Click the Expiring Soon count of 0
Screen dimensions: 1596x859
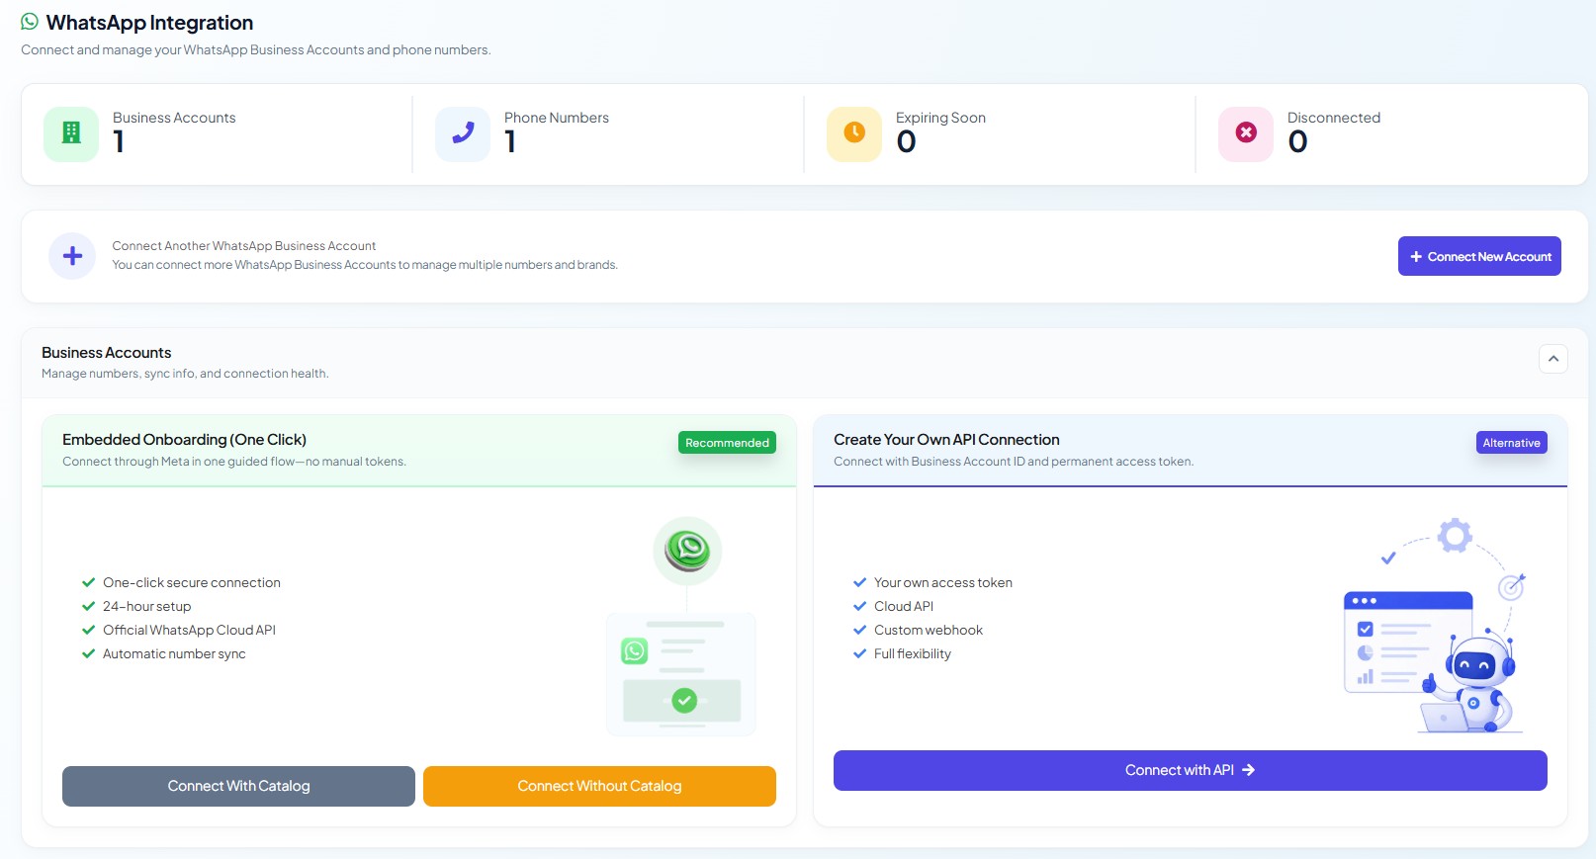906,142
